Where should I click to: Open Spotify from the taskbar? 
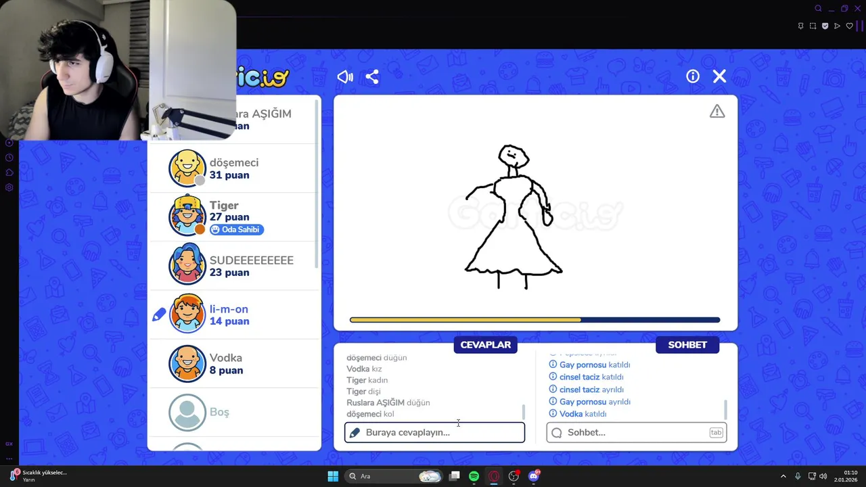[474, 476]
